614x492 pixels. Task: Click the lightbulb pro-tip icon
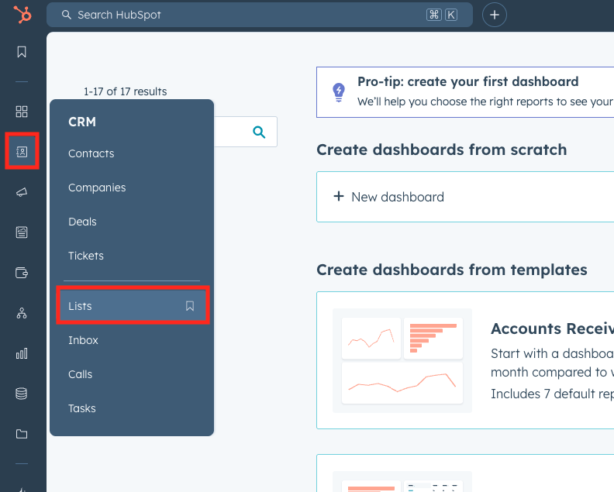pos(339,93)
